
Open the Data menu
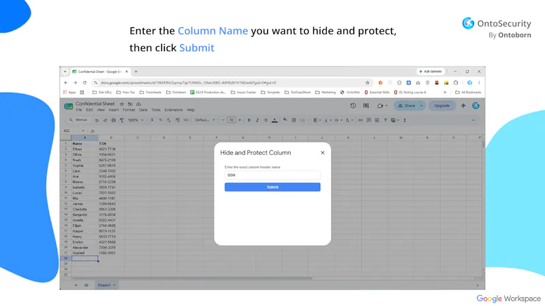143,110
